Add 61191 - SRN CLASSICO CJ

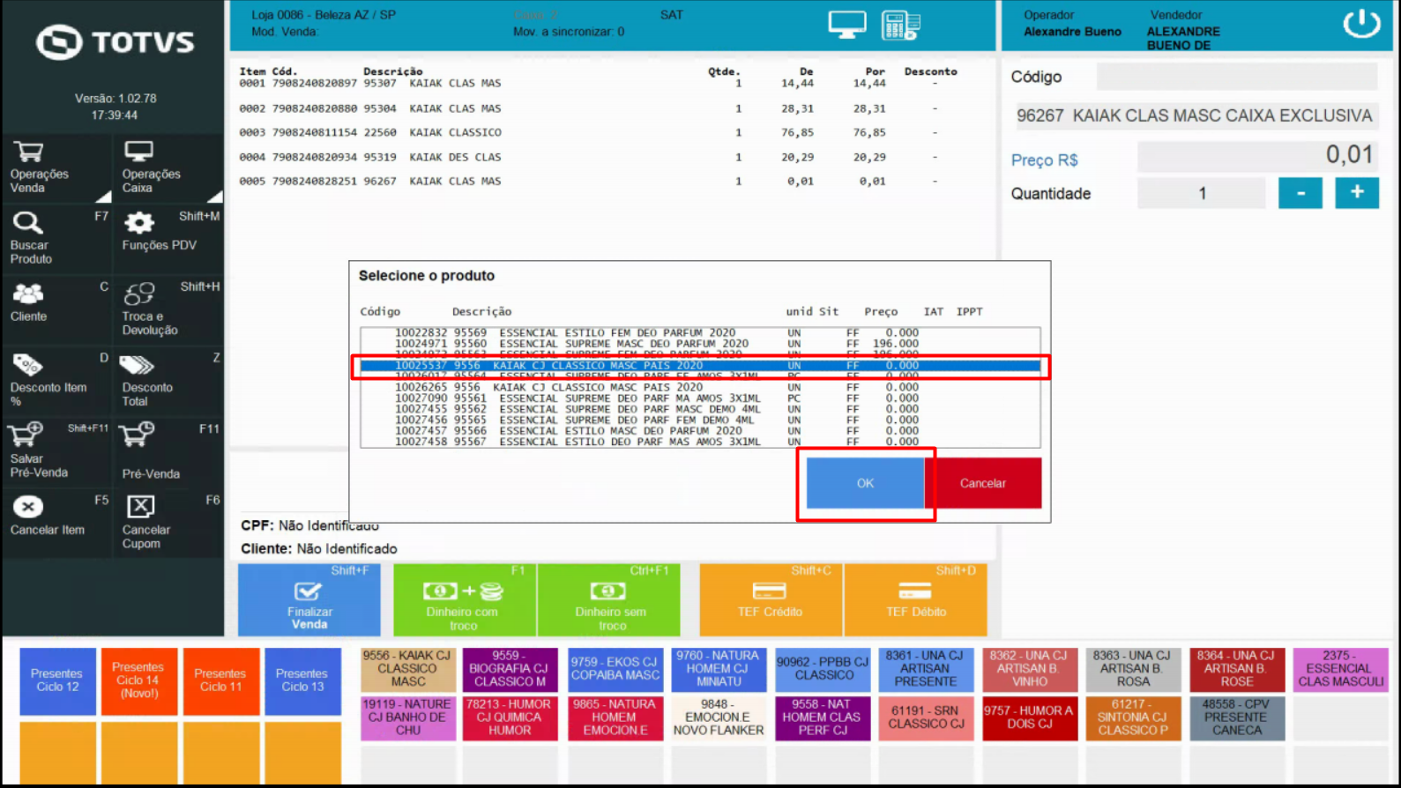coord(926,717)
